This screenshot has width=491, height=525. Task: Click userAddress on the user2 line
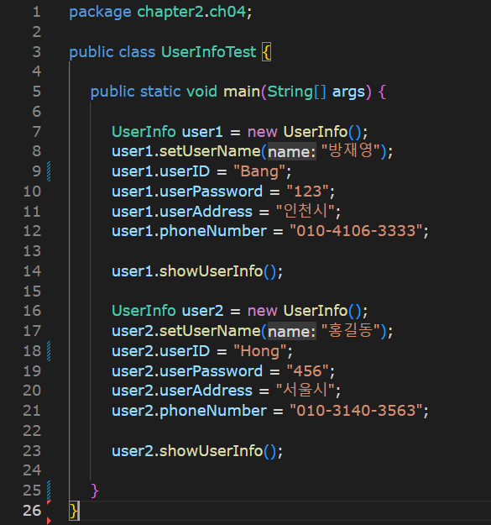(x=206, y=391)
